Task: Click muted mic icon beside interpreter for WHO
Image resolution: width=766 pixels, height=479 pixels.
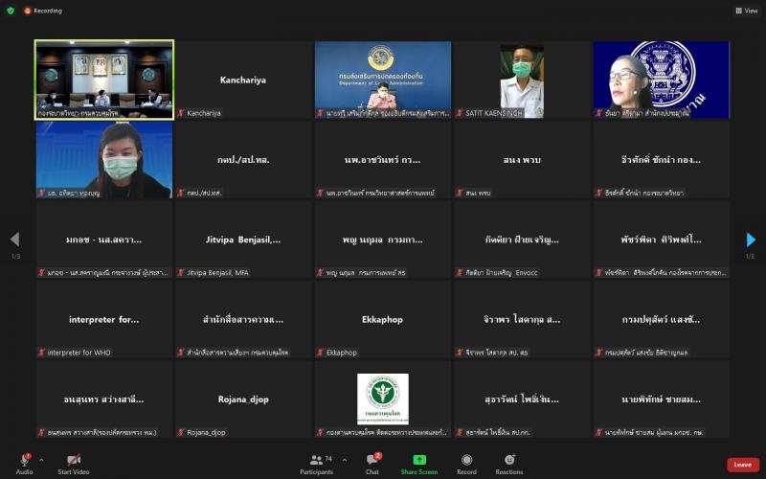Action: (41, 353)
